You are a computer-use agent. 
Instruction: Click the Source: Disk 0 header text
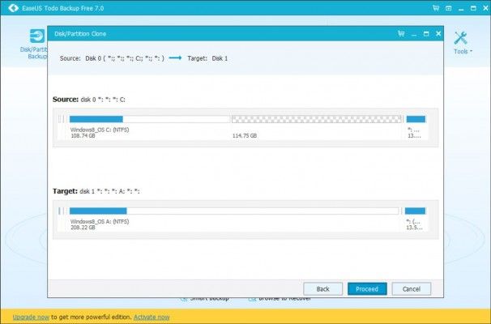pyautogui.click(x=112, y=58)
